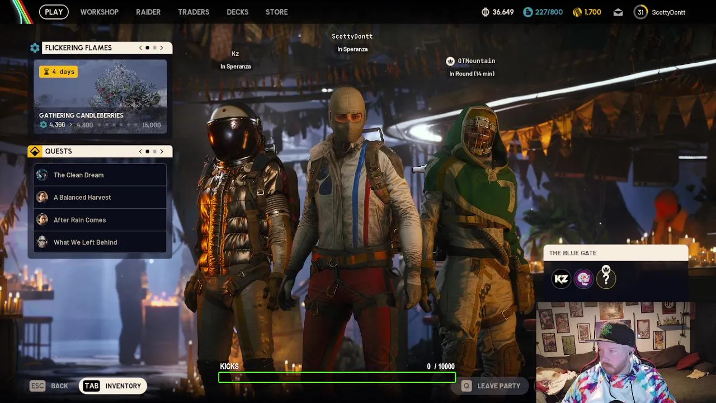Click A Balanced Harvest quest giver portrait
Screen dimensions: 716x403
[x=42, y=197]
